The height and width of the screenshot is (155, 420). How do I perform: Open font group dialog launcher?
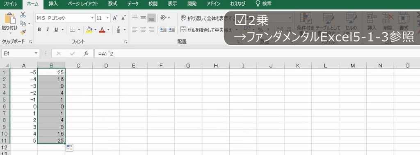pyautogui.click(x=126, y=42)
